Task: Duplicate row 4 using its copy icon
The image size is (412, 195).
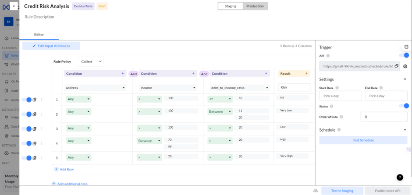Action: [x=35, y=143]
